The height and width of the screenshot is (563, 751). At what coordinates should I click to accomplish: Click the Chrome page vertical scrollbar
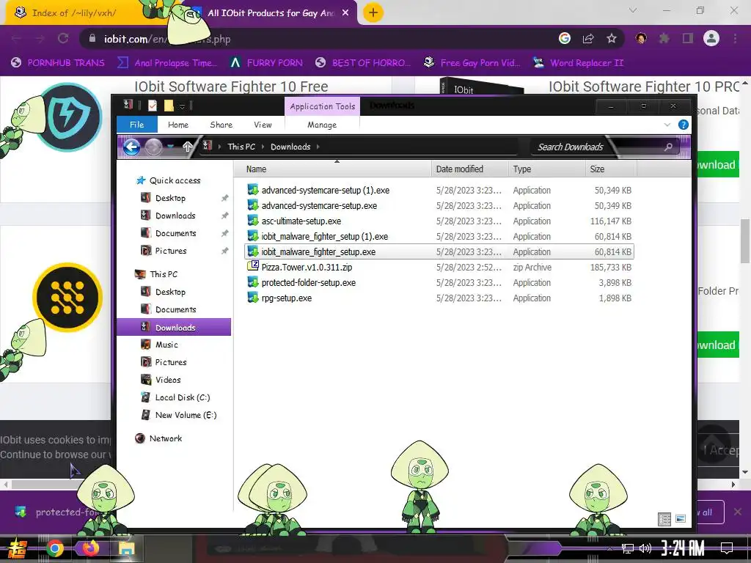pyautogui.click(x=745, y=240)
